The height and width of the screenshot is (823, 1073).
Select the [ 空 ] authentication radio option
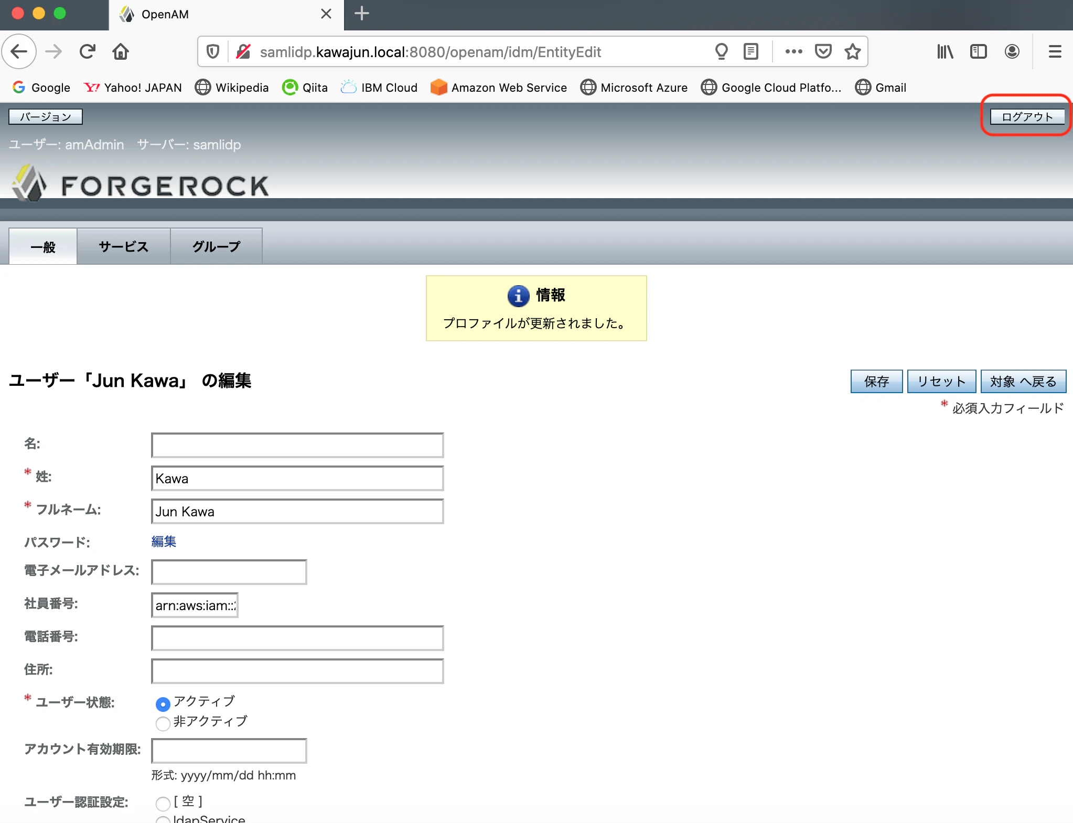tap(163, 803)
